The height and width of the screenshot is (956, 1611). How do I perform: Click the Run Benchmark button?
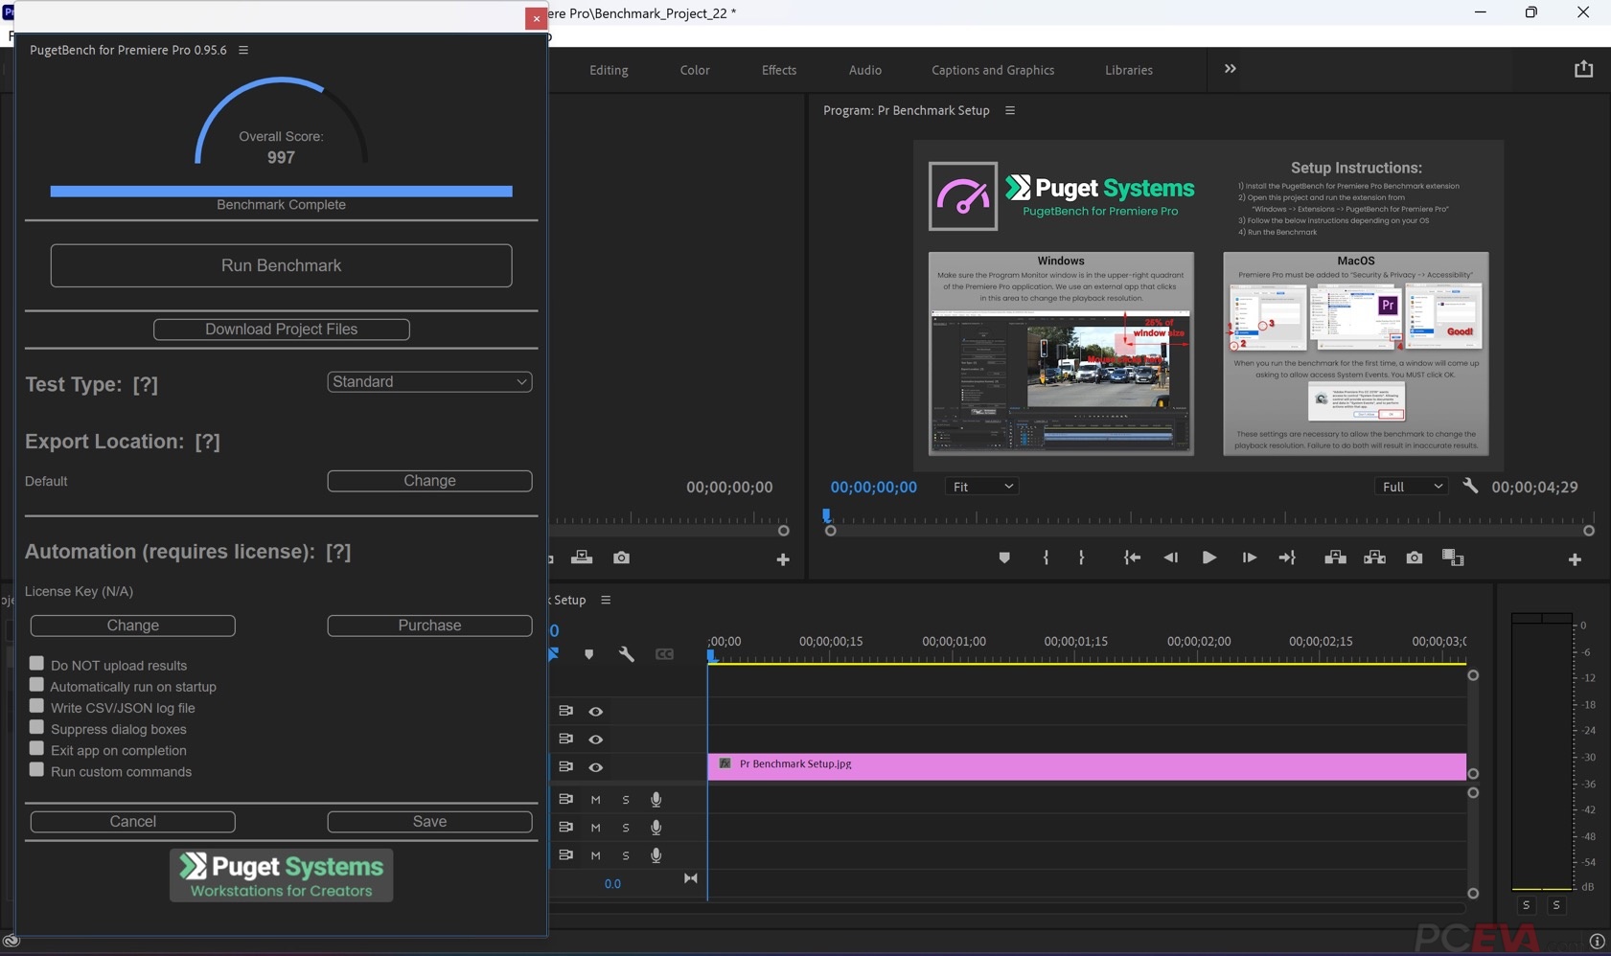(x=281, y=265)
